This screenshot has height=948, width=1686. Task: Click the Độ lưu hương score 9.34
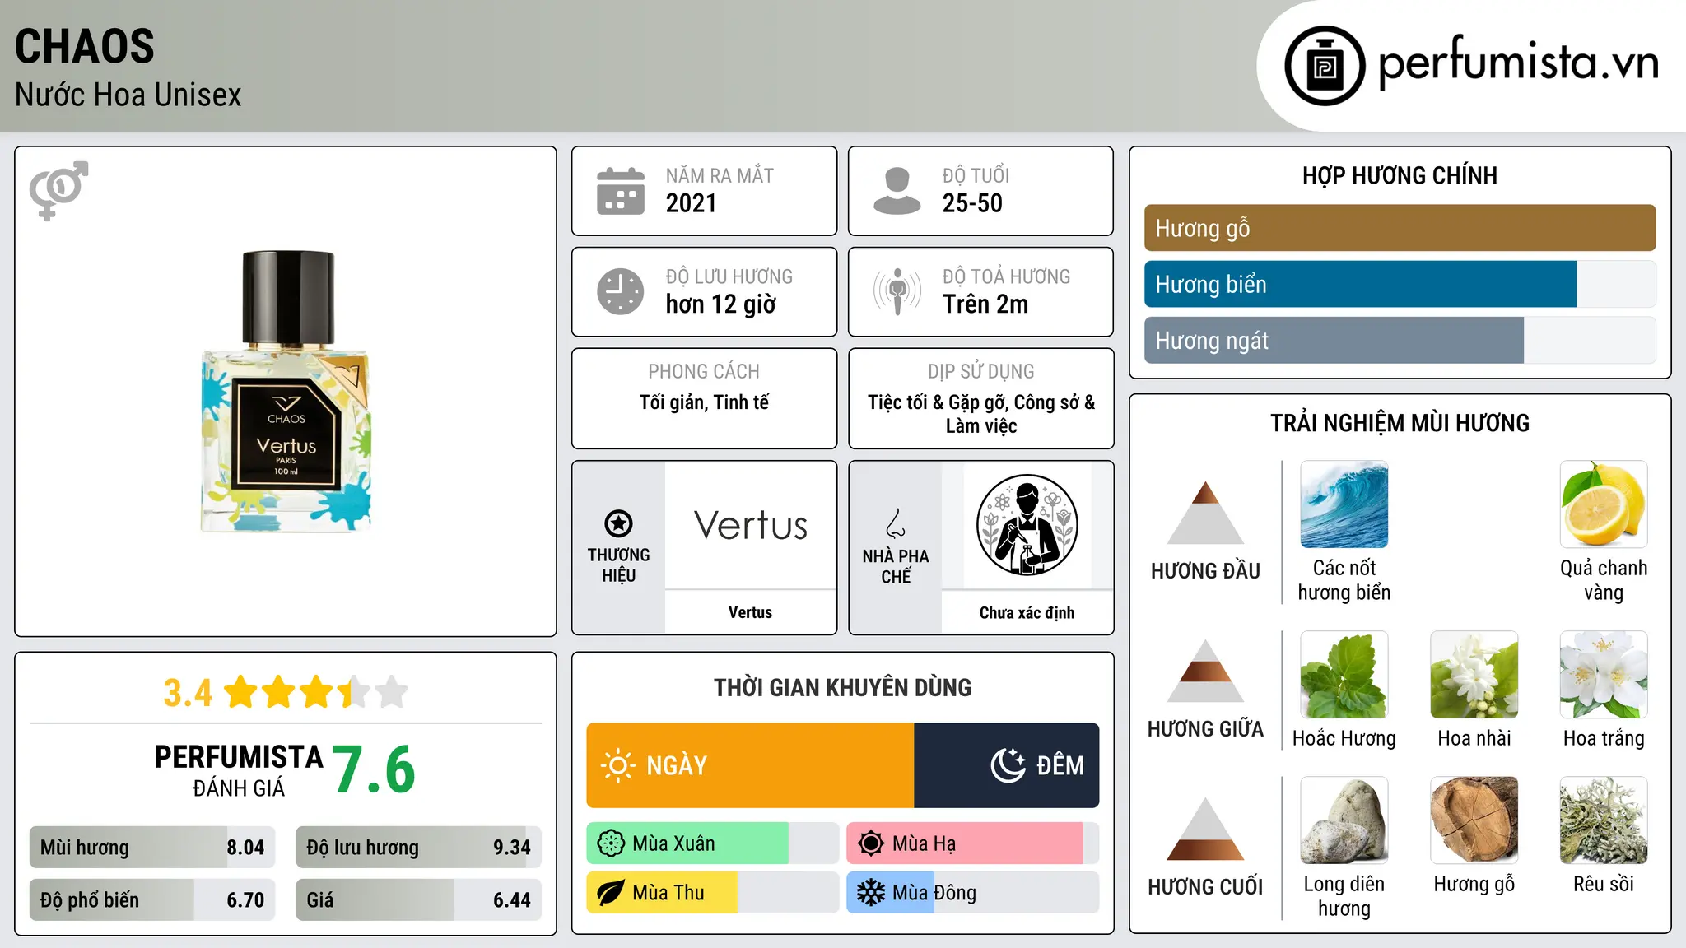click(x=512, y=848)
